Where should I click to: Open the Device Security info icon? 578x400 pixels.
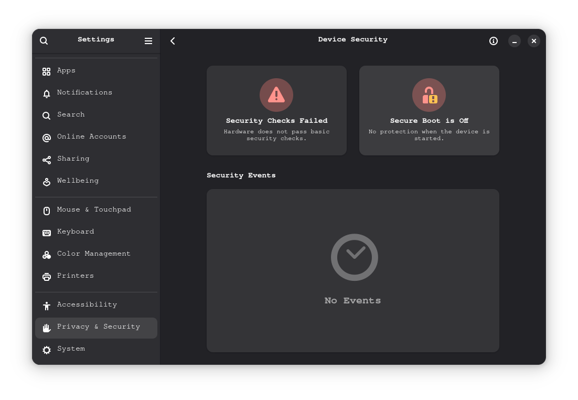click(493, 41)
